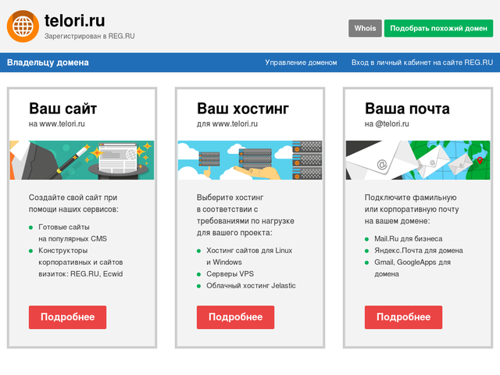The height and width of the screenshot is (375, 500).
Task: Open Вход в личный кабинет на сайте REG.RU
Action: click(x=422, y=62)
